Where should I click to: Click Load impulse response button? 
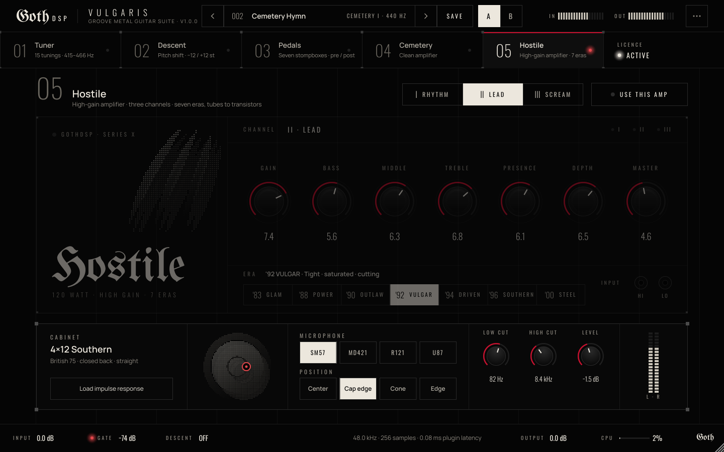point(112,389)
